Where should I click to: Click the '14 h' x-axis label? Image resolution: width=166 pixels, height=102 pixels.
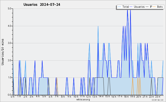pyautogui.click(x=101, y=96)
